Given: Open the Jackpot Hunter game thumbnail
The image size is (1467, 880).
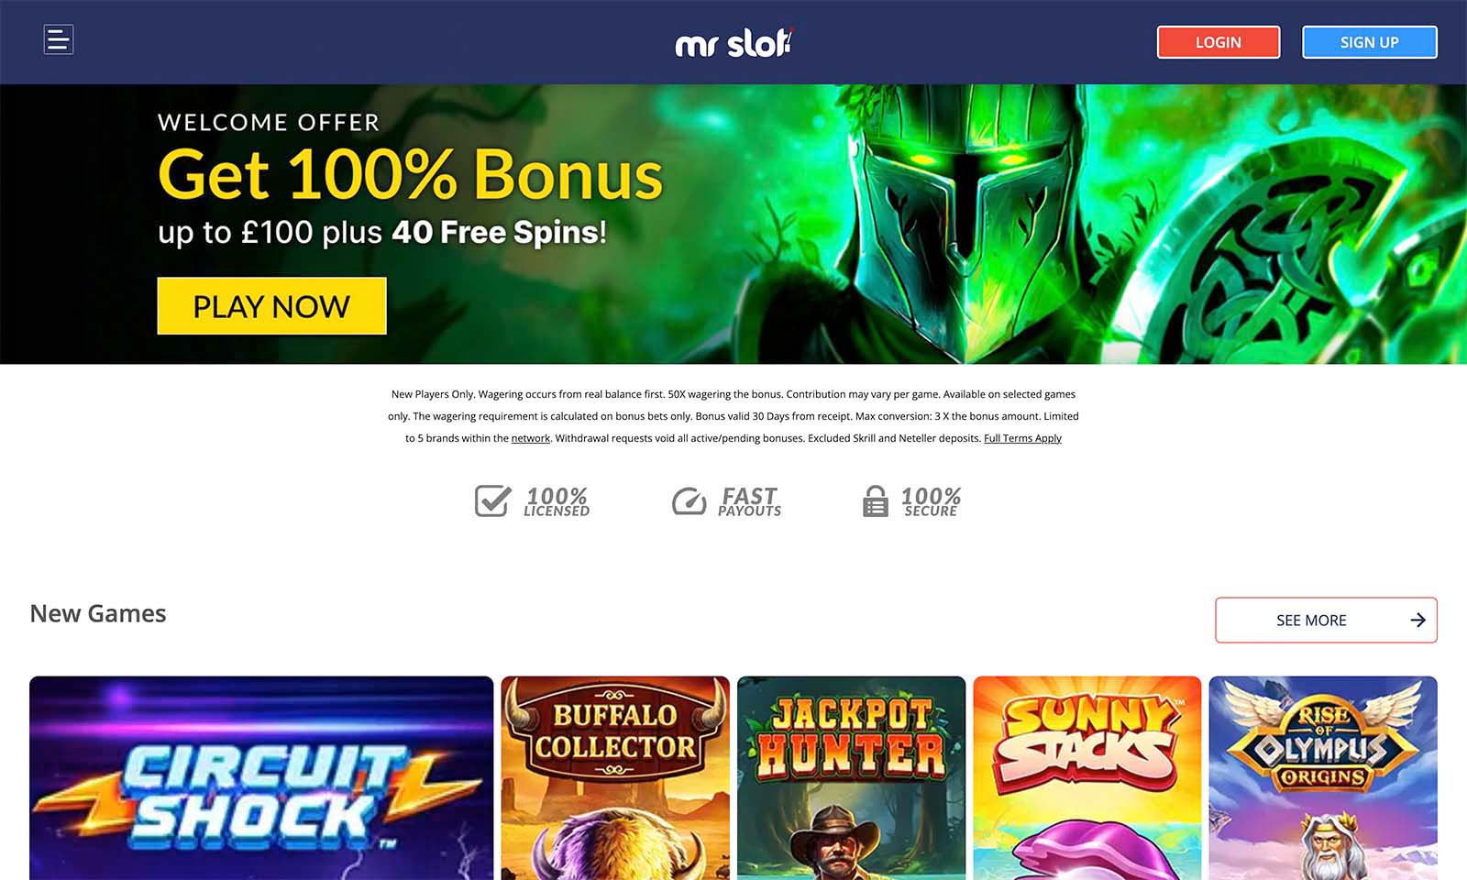Looking at the screenshot, I should [x=851, y=778].
